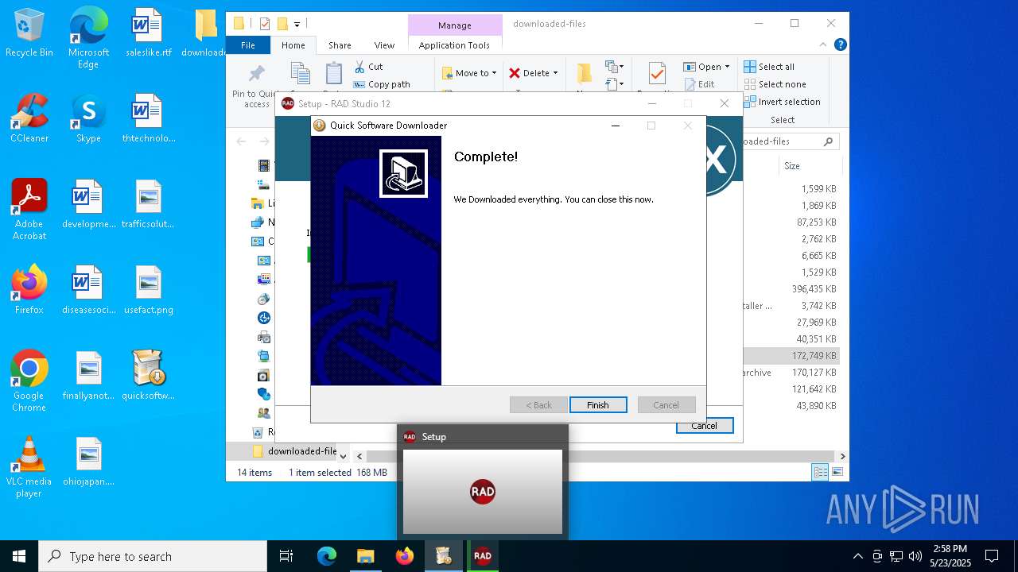Click Copy path in the ribbon
This screenshot has height=572, width=1018.
[x=382, y=84]
